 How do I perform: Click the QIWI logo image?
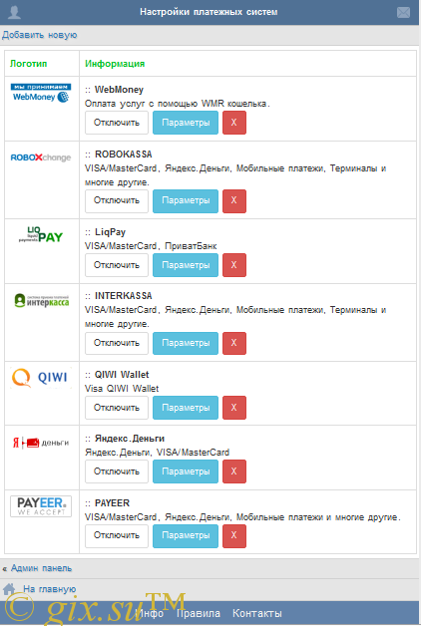coord(41,377)
